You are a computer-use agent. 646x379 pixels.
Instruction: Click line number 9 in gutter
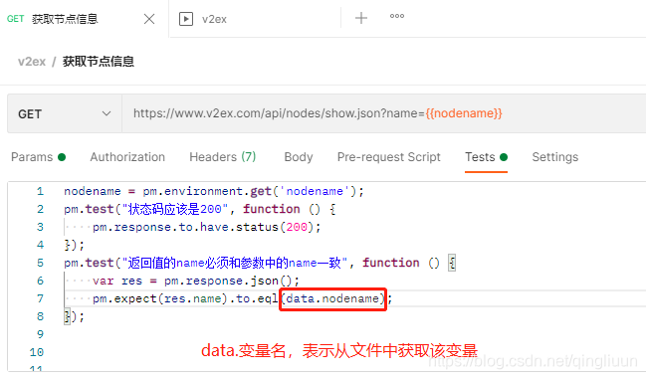pos(40,334)
